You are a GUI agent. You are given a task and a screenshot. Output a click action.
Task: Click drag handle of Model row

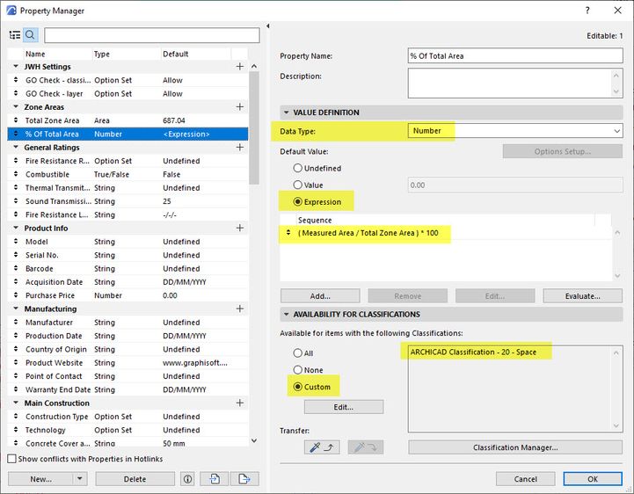point(16,242)
